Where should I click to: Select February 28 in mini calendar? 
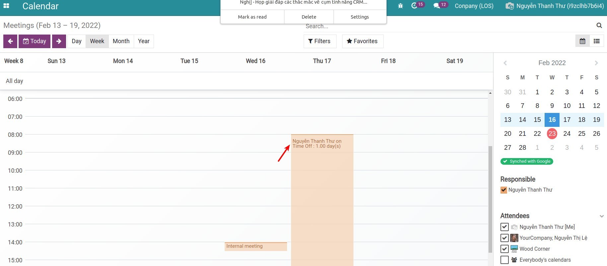[522, 147]
